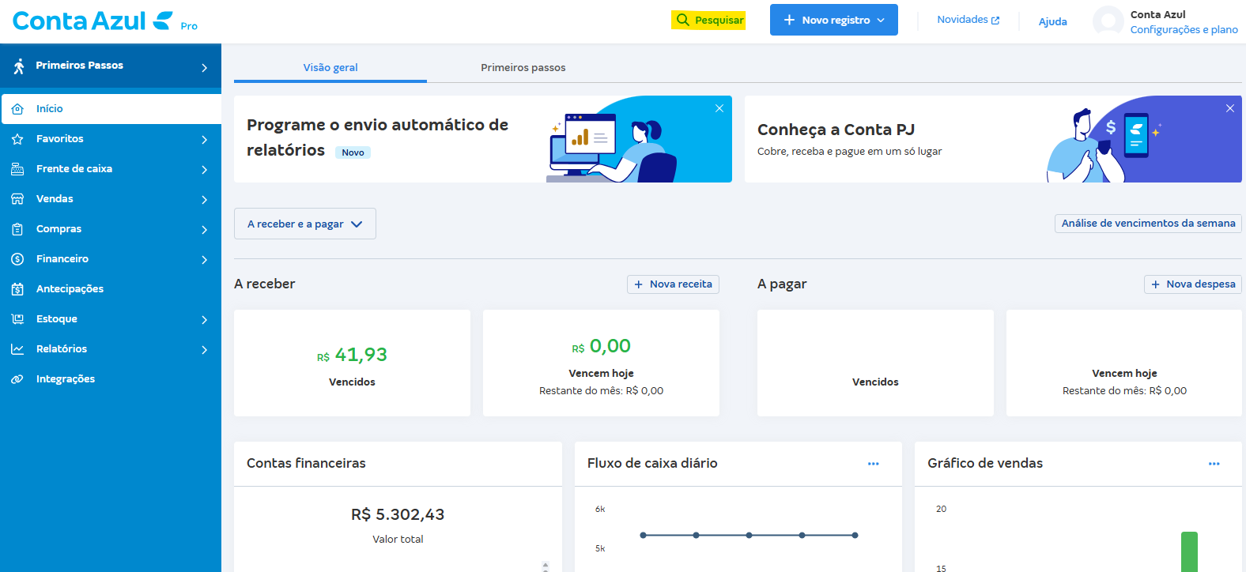
Task: Click the Conta Azul logo
Action: point(93,21)
